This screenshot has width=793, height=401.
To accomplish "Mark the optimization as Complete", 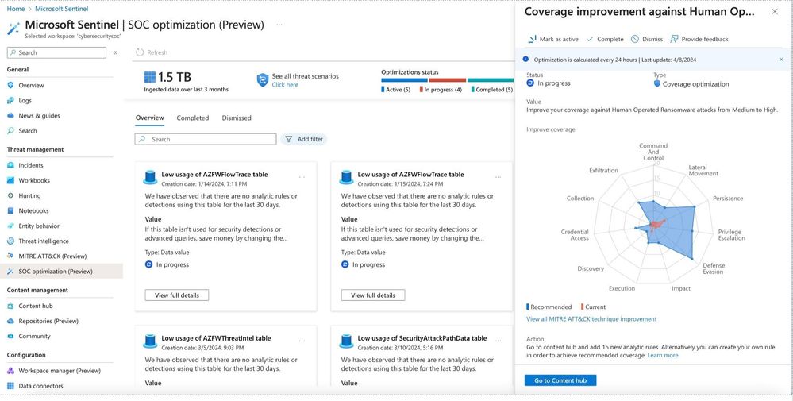I will pos(604,39).
